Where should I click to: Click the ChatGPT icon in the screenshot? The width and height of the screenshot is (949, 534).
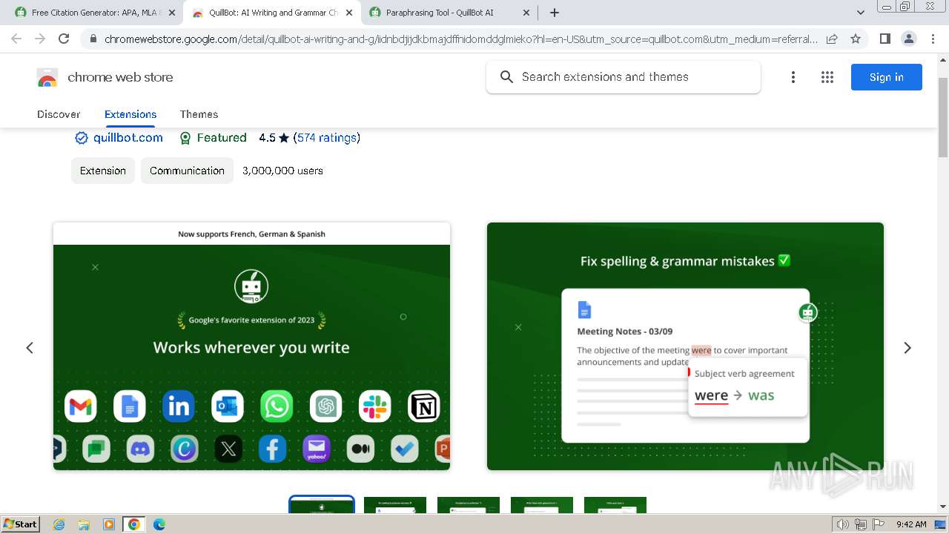326,406
